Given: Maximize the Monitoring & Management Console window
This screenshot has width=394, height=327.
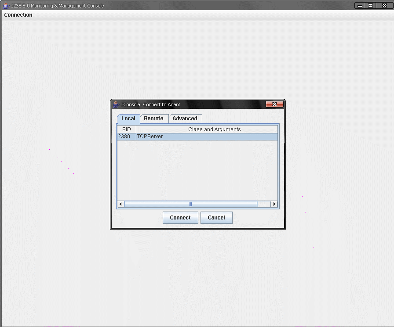Looking at the screenshot, I should coord(370,6).
